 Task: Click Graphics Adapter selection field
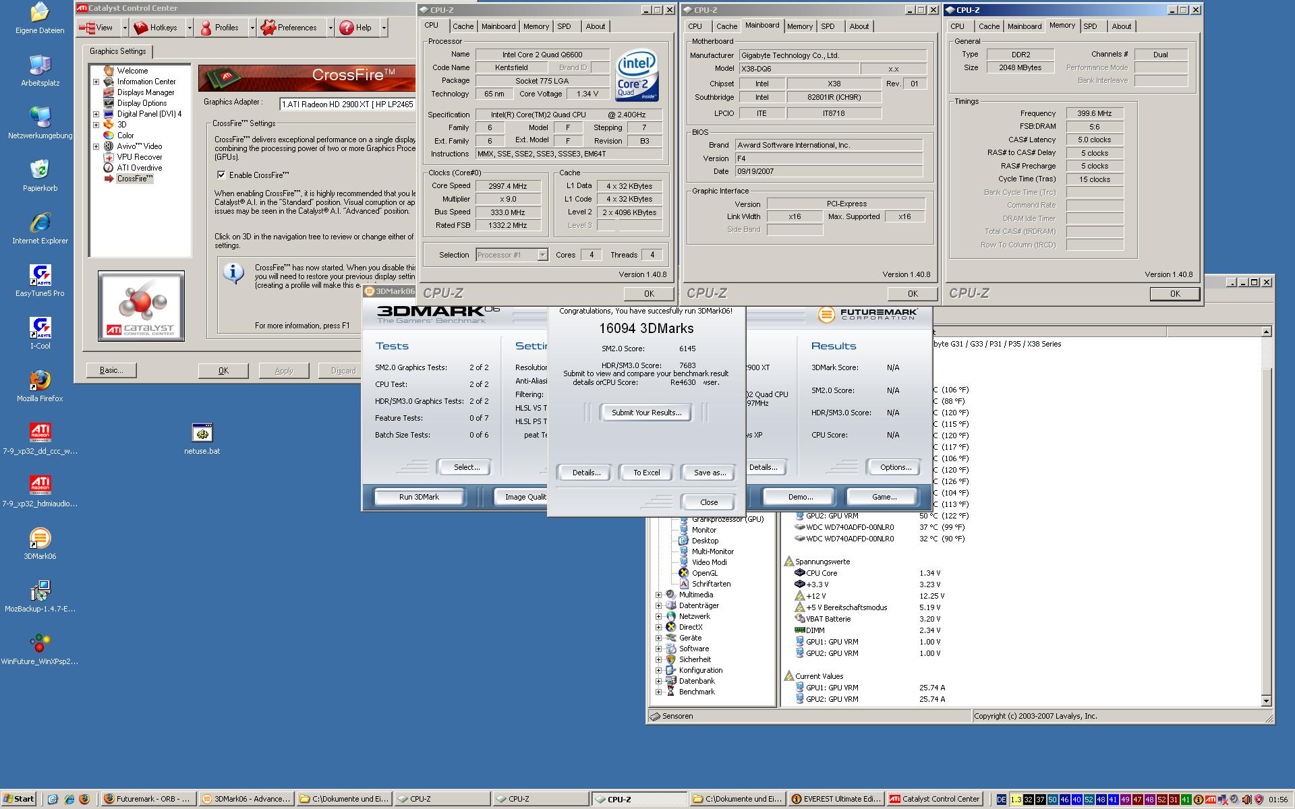(x=347, y=104)
